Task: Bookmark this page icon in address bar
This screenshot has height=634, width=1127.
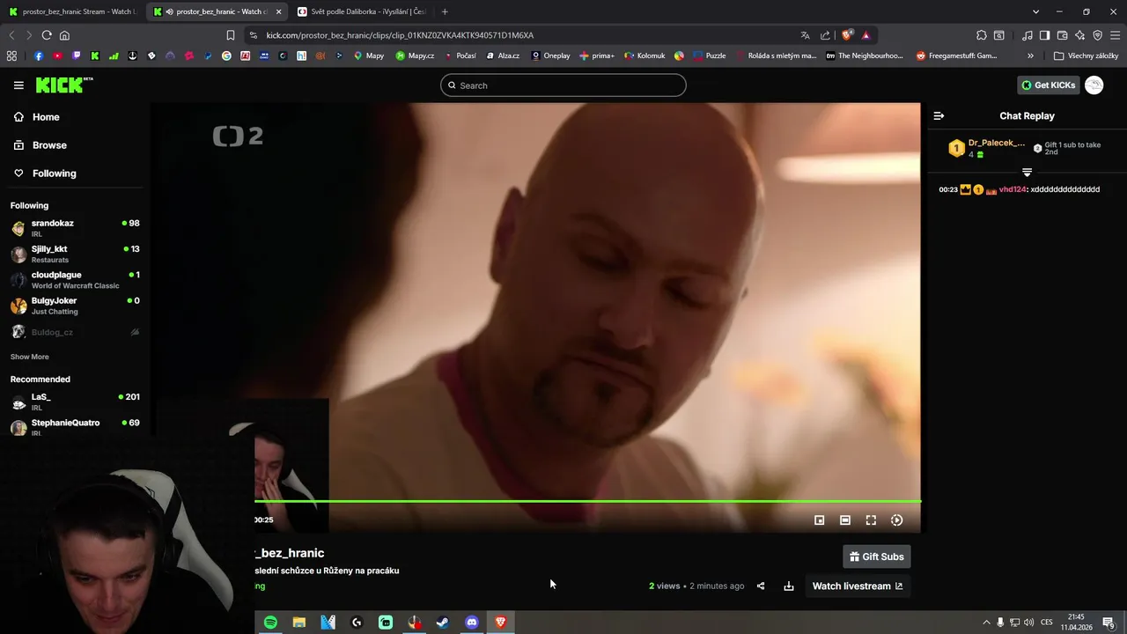Action: coord(231,35)
